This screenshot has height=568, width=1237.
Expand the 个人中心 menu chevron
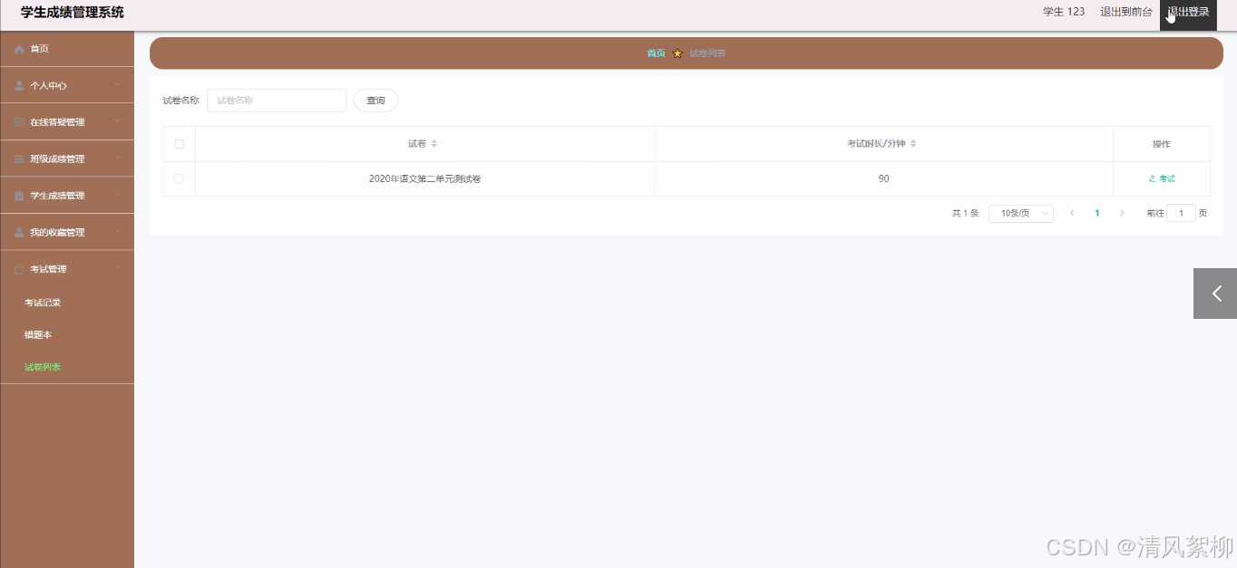tap(118, 85)
